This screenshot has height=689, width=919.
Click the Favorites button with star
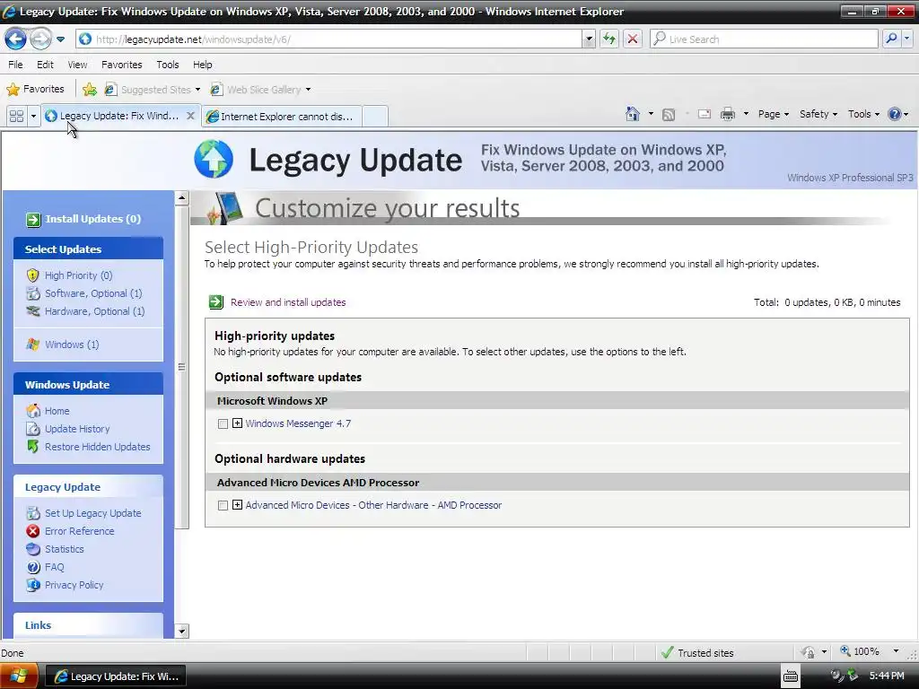35,89
